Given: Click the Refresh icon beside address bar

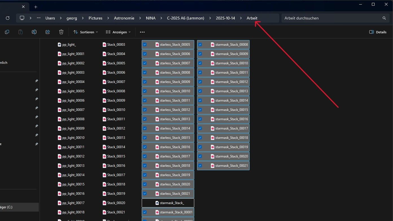Looking at the screenshot, I should pos(8,18).
